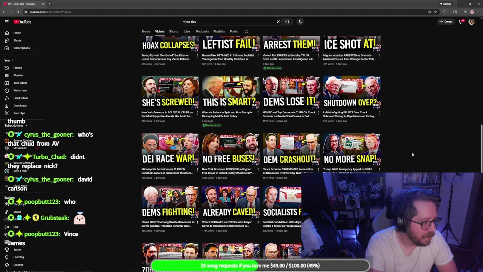Open options menu for Trump-Epstein Bombshell video
The width and height of the screenshot is (483, 272).
[x=197, y=56]
